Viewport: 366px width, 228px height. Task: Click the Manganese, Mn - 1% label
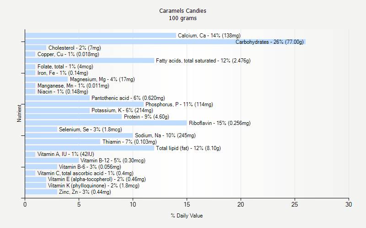coord(73,86)
